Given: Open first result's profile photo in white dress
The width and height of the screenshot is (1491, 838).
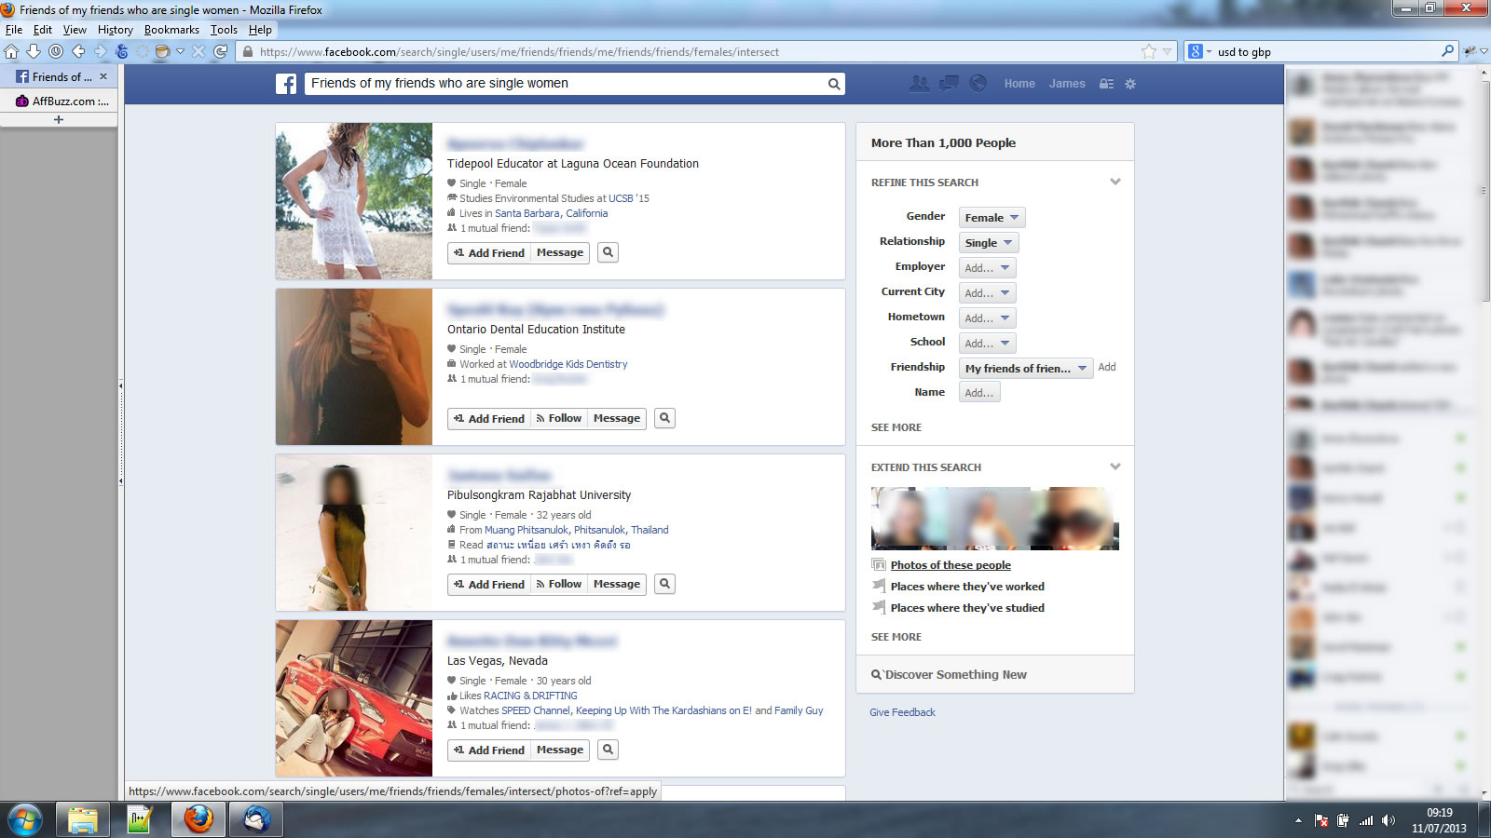Looking at the screenshot, I should [354, 201].
